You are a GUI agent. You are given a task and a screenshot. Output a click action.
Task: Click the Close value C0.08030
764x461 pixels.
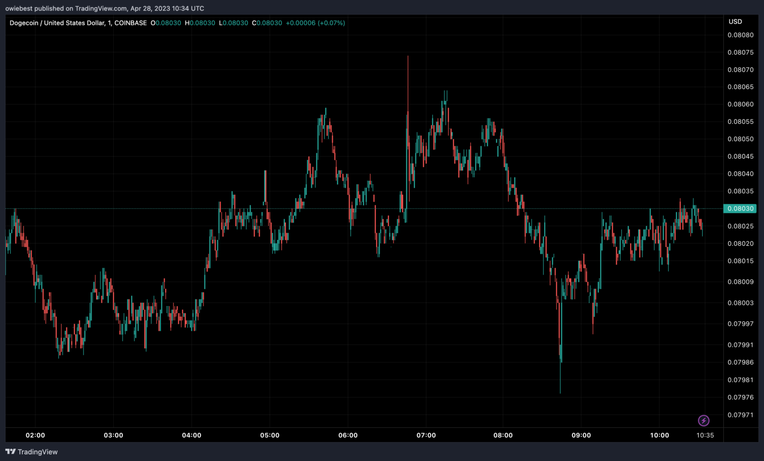coord(267,23)
